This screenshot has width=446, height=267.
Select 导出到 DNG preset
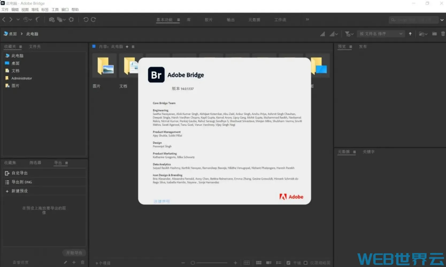coord(44,182)
